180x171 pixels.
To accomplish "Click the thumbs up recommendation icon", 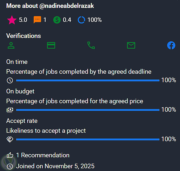I will (x=10, y=155).
